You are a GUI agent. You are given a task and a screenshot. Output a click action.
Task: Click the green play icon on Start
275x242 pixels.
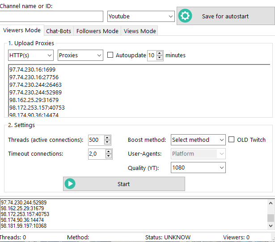click(70, 184)
